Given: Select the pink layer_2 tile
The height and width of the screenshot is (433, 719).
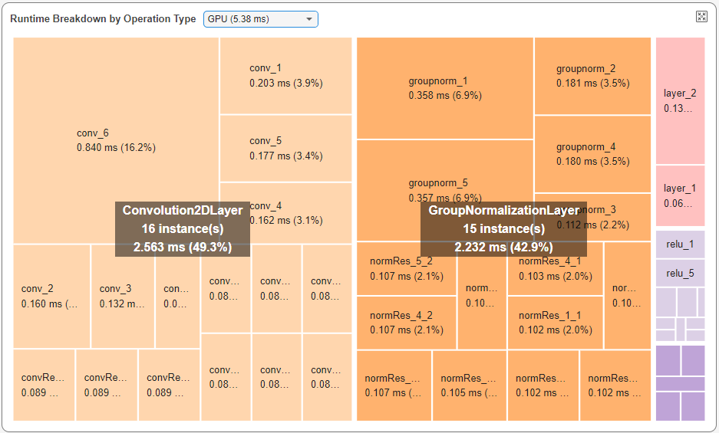Looking at the screenshot, I should point(680,100).
